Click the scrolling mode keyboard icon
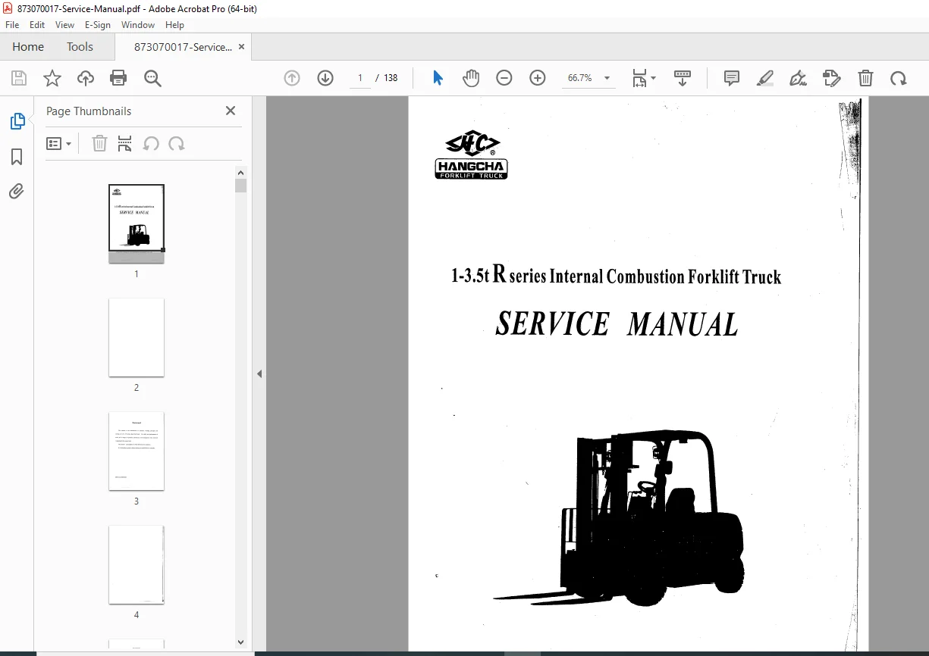This screenshot has height=656, width=929. click(x=683, y=78)
